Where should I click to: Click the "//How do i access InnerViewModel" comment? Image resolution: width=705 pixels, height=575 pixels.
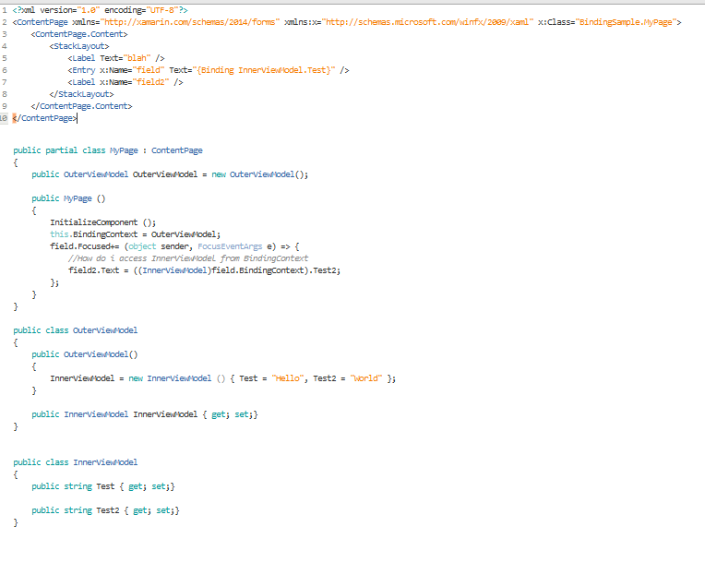click(x=188, y=258)
